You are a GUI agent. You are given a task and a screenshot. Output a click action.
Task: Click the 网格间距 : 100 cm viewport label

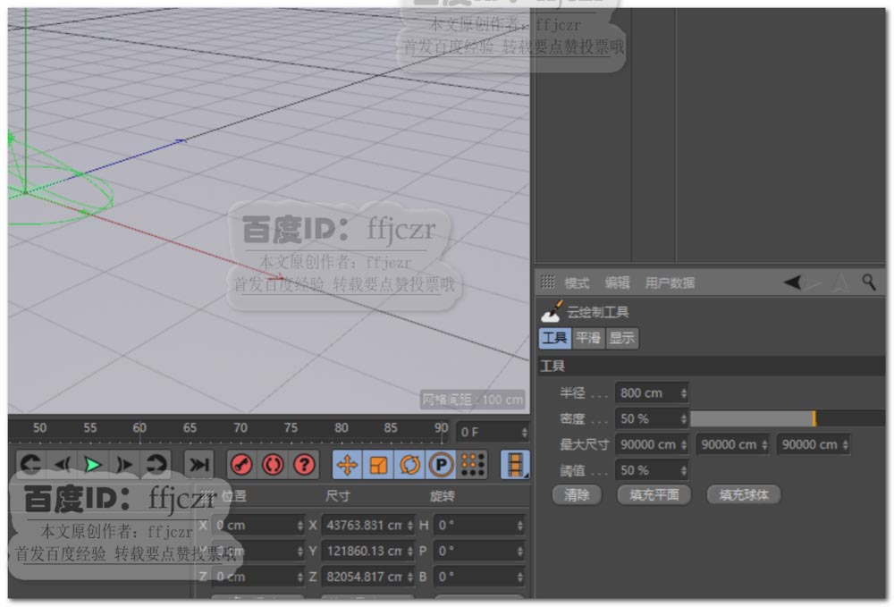point(472,400)
